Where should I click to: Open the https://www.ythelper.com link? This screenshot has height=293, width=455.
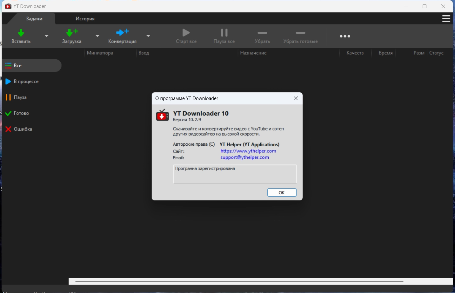coord(248,151)
